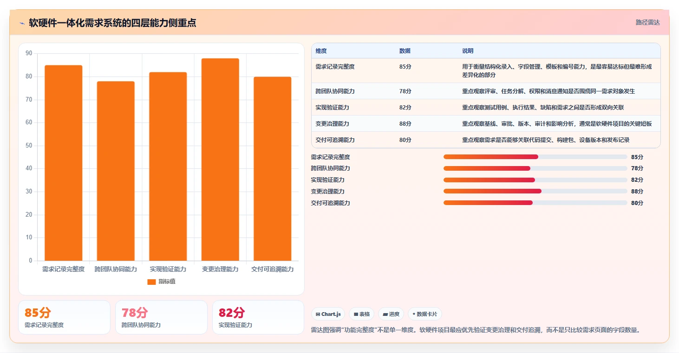Click the description starting 重点观察测试用例

click(543, 108)
